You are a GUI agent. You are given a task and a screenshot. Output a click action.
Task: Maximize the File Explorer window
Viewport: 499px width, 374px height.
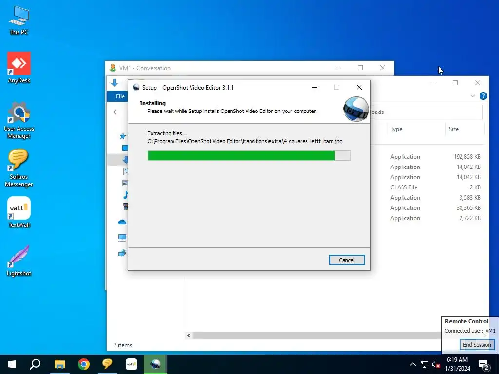[455, 83]
